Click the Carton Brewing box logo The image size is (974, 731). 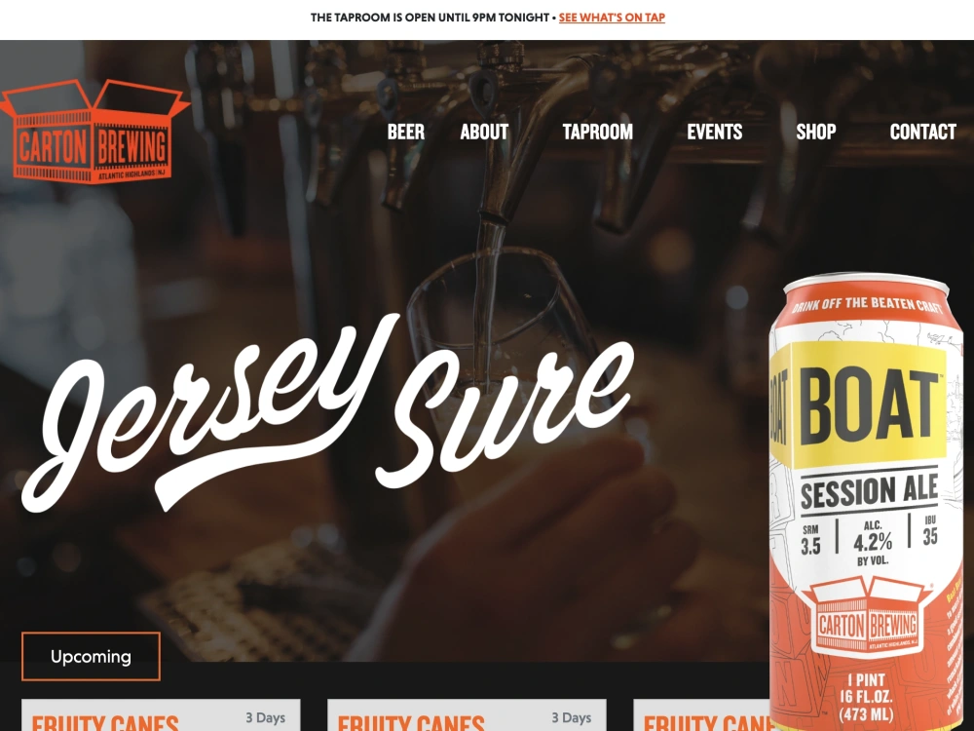click(94, 132)
